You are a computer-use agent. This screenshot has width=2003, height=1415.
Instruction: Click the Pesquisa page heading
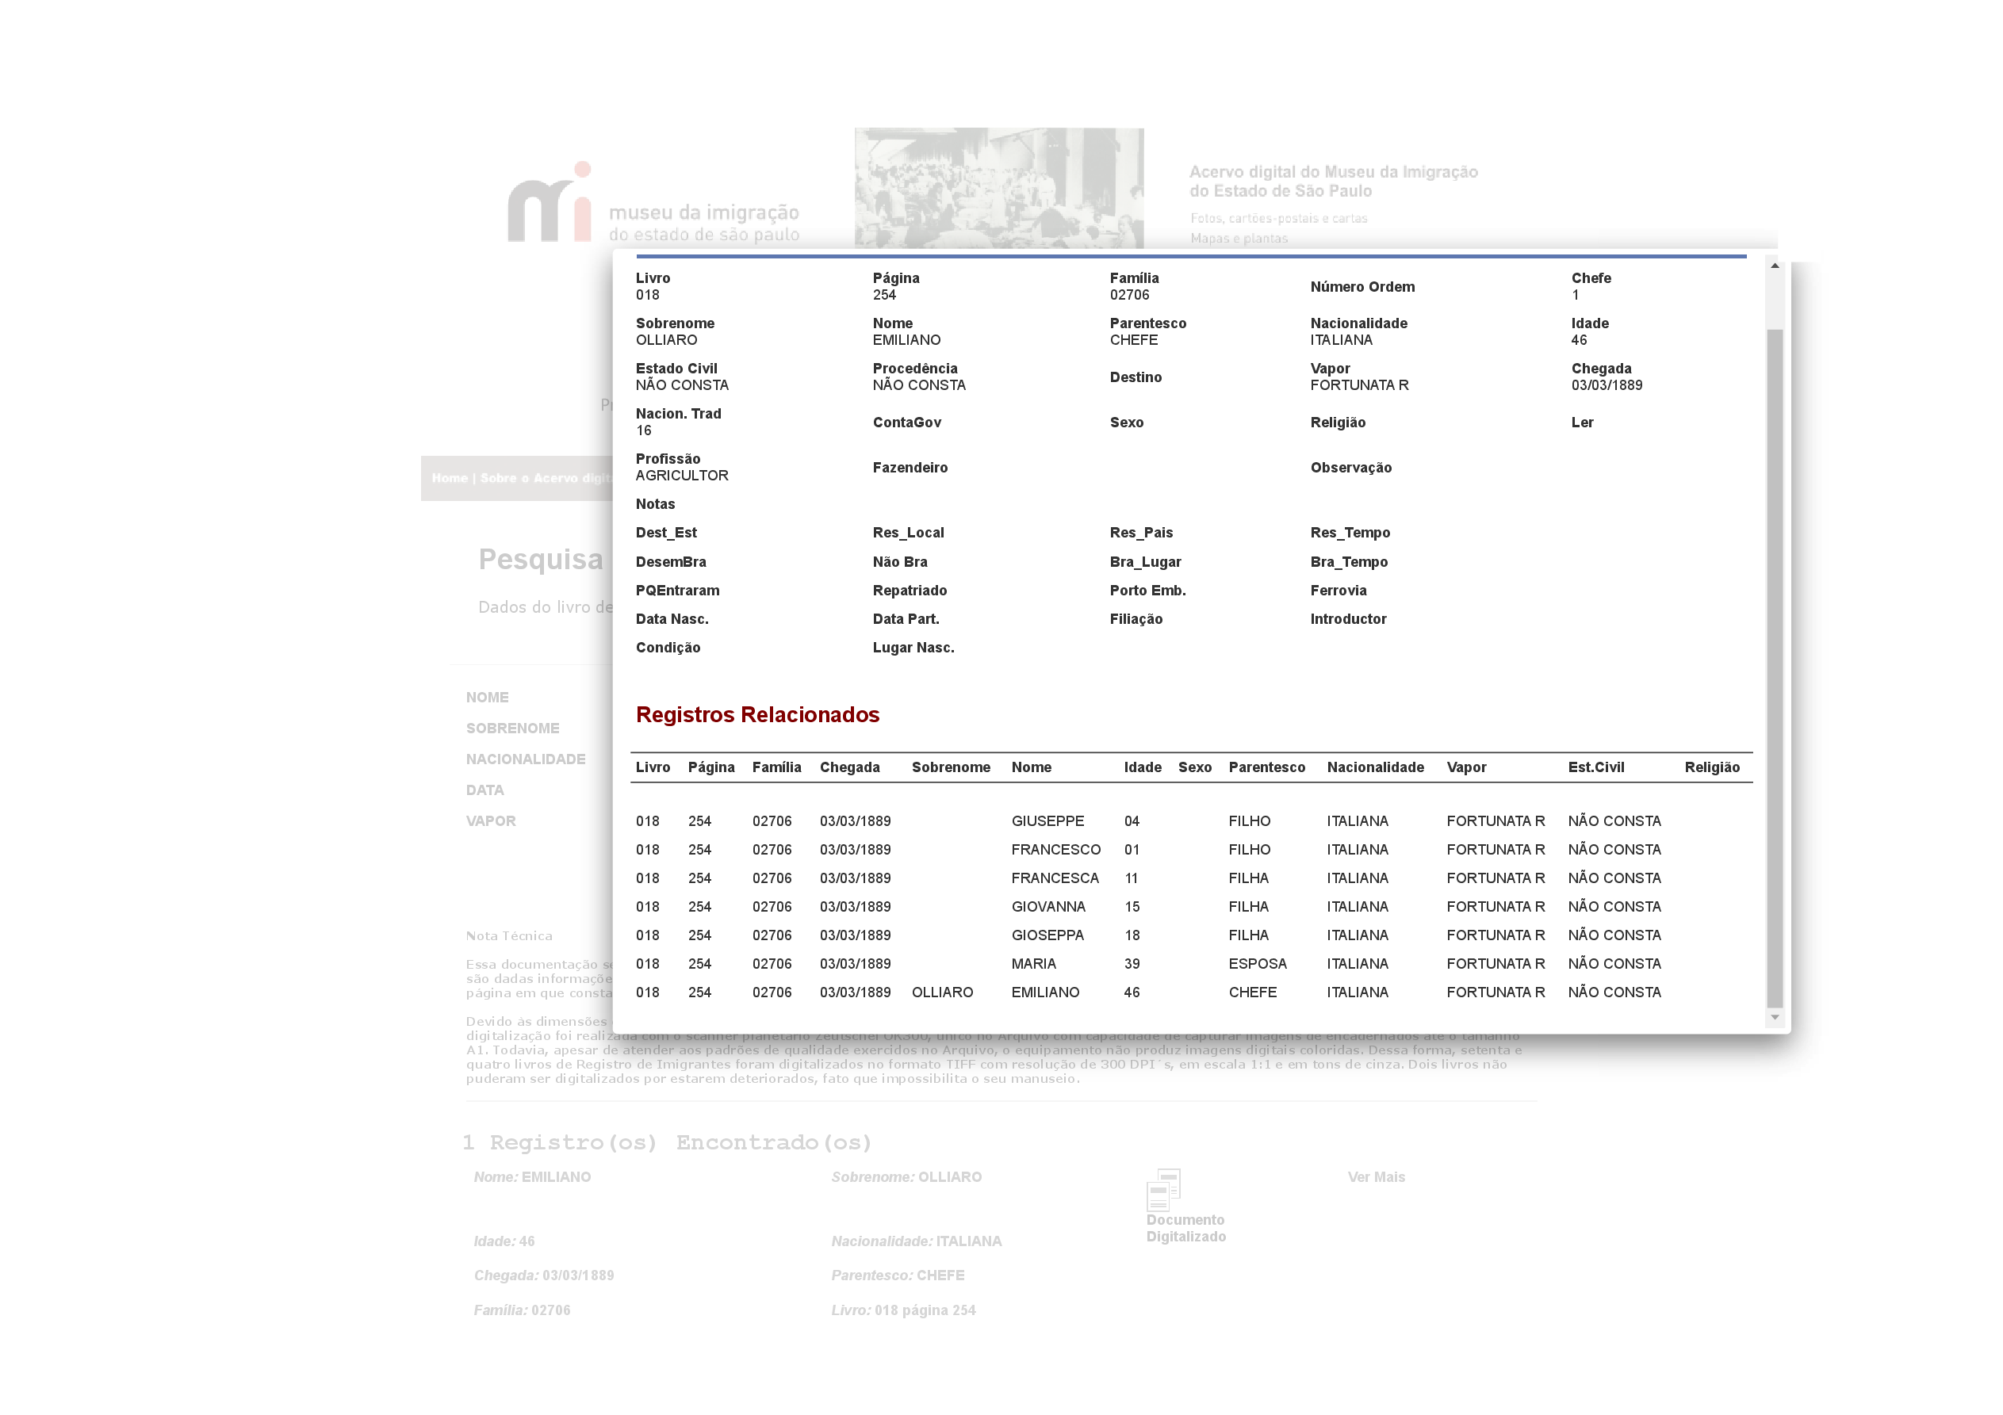coord(540,559)
